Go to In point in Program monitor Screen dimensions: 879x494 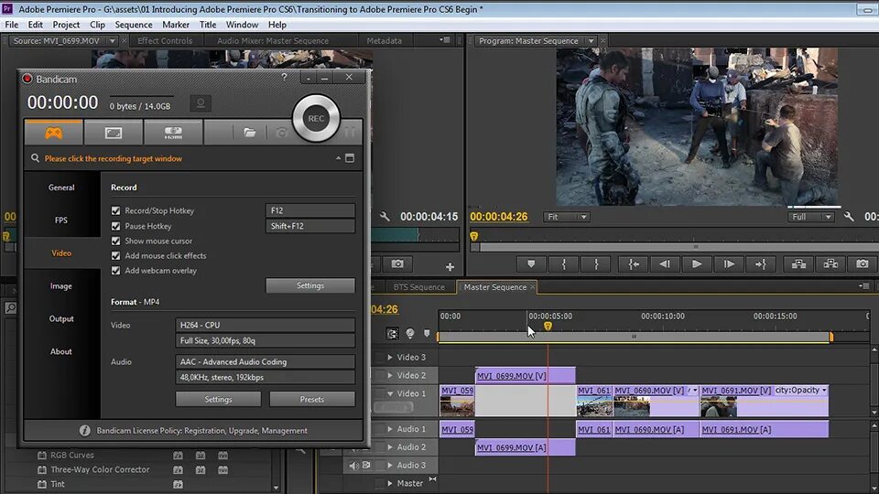[634, 263]
